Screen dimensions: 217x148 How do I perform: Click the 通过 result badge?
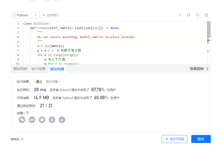pyautogui.click(x=39, y=81)
